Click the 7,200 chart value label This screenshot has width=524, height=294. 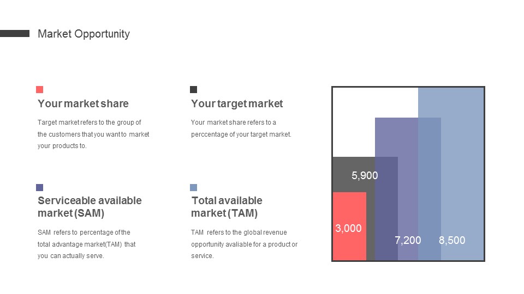click(x=408, y=240)
